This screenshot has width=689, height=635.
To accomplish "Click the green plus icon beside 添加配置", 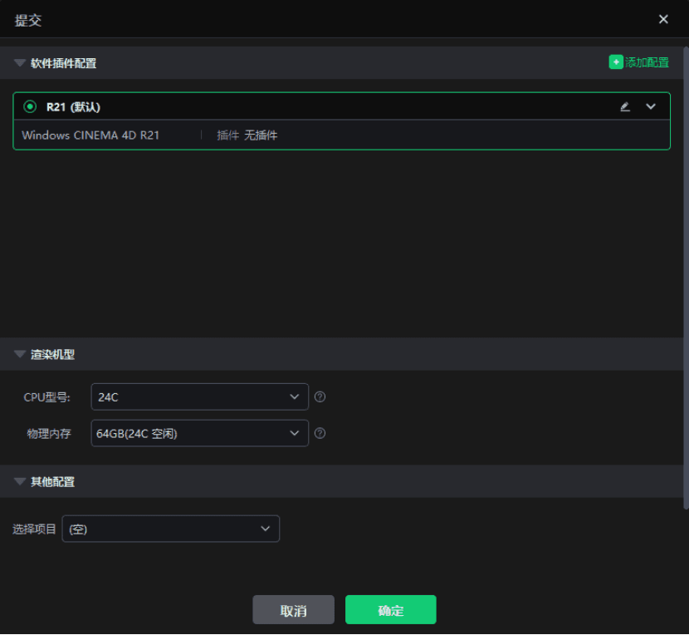I will pos(616,62).
